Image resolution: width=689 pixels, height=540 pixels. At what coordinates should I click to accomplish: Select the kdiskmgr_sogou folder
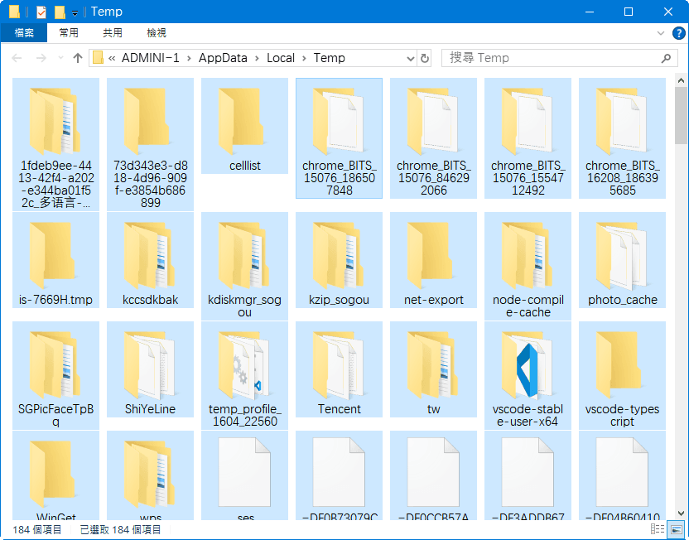pyautogui.click(x=244, y=266)
